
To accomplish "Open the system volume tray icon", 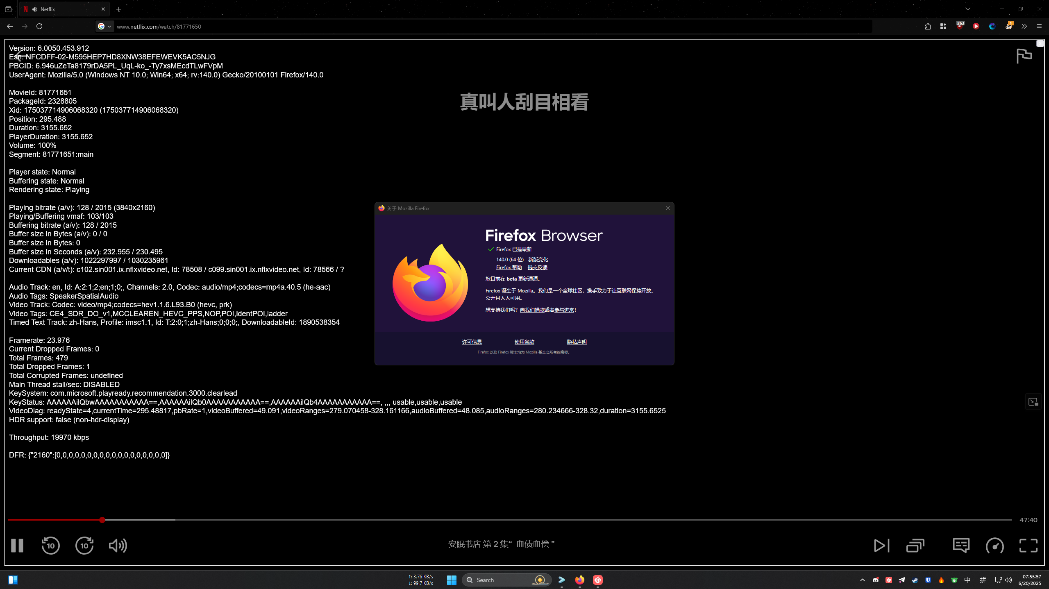I will pos(1008,580).
